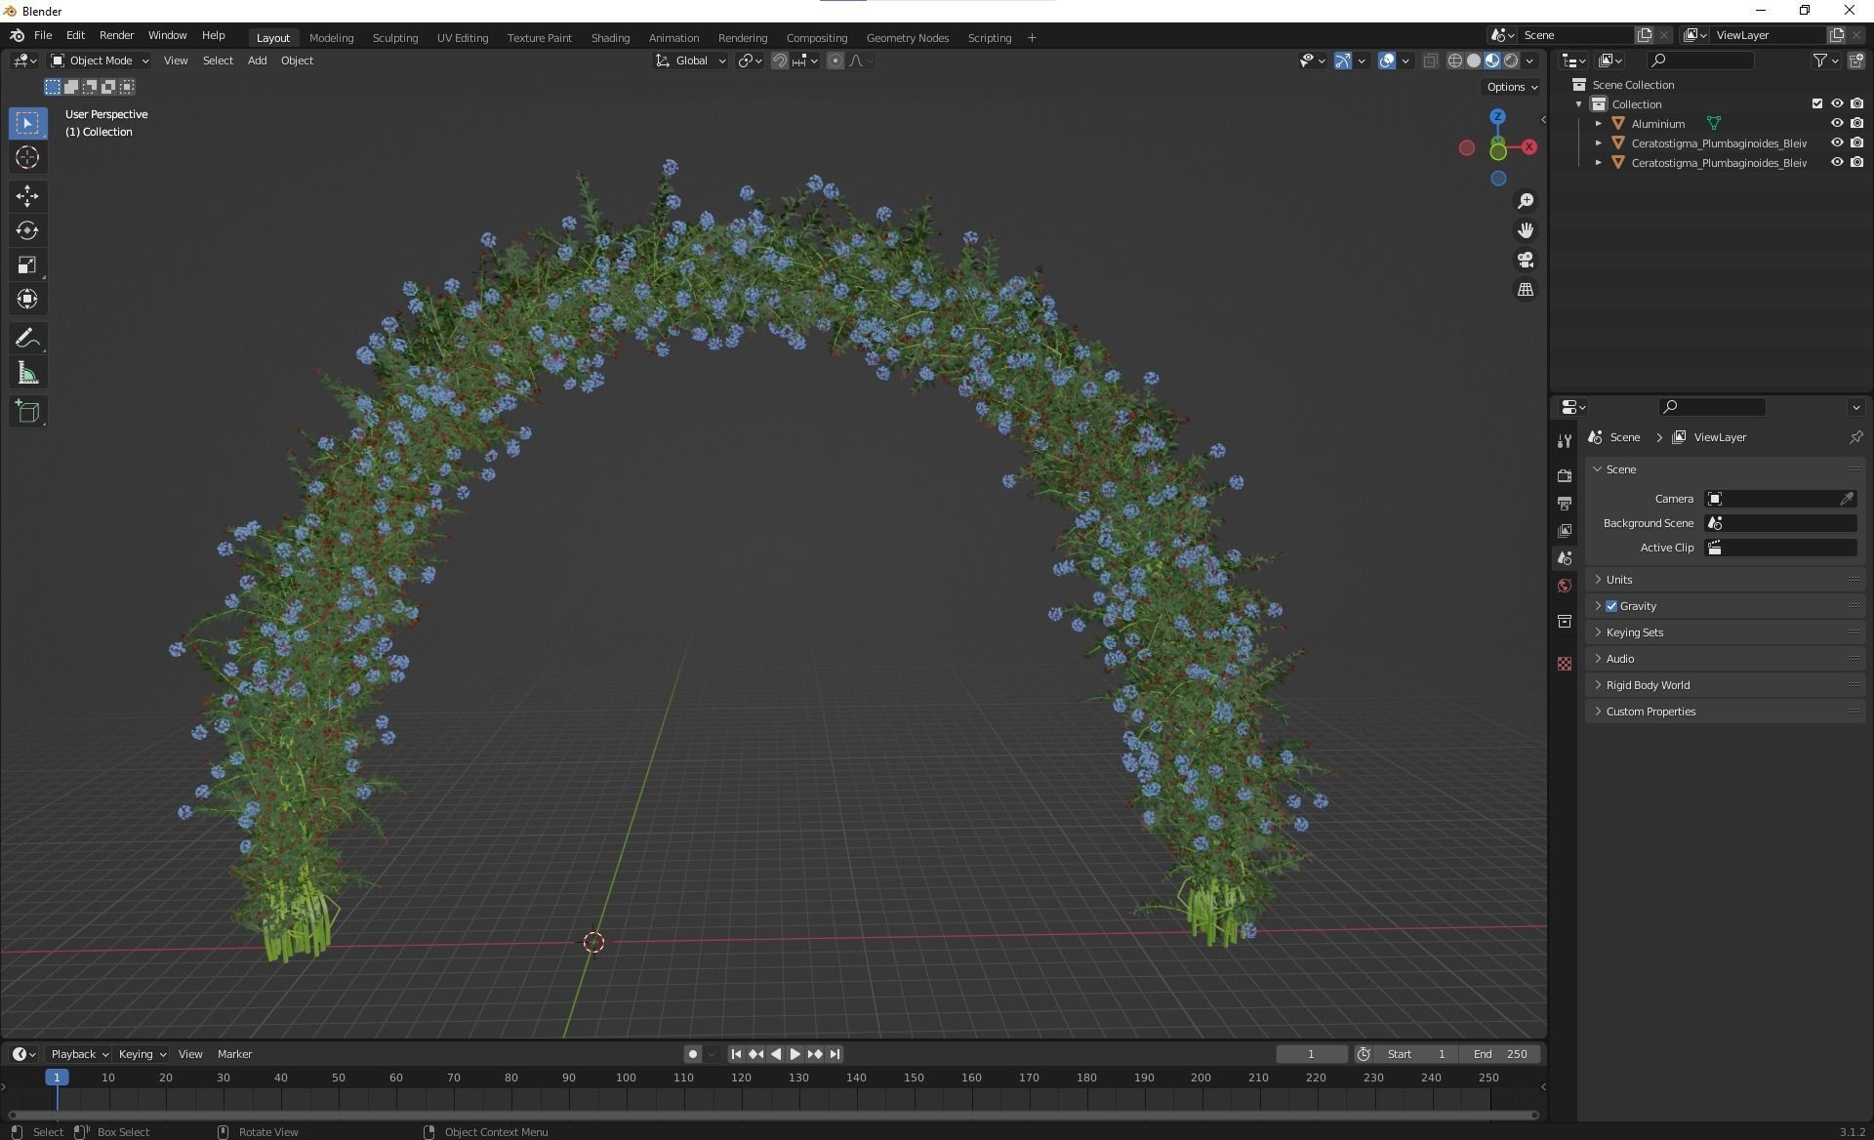Viewport: 1874px width, 1140px height.
Task: Open the Object Mode dropdown
Action: 100,61
